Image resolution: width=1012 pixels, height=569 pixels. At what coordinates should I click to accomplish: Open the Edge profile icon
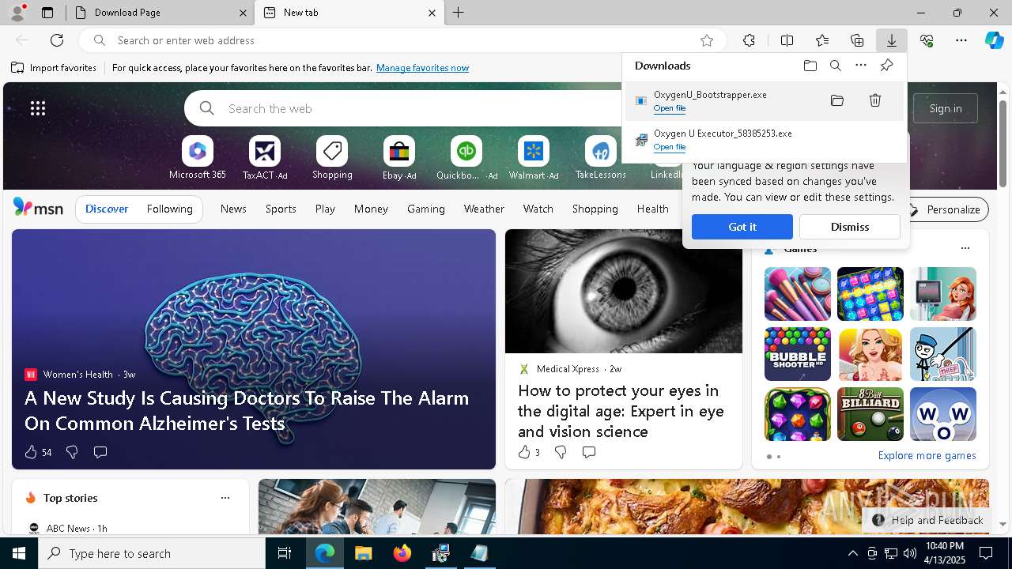pos(17,13)
